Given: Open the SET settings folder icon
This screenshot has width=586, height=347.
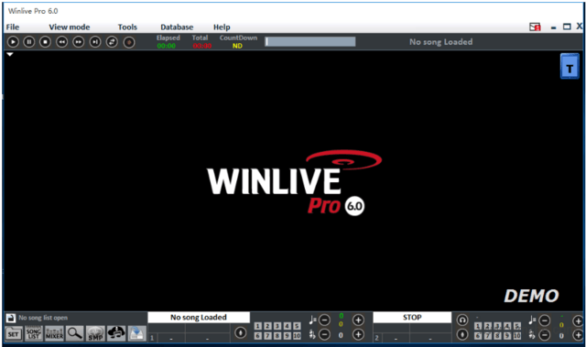Looking at the screenshot, I should tap(14, 333).
